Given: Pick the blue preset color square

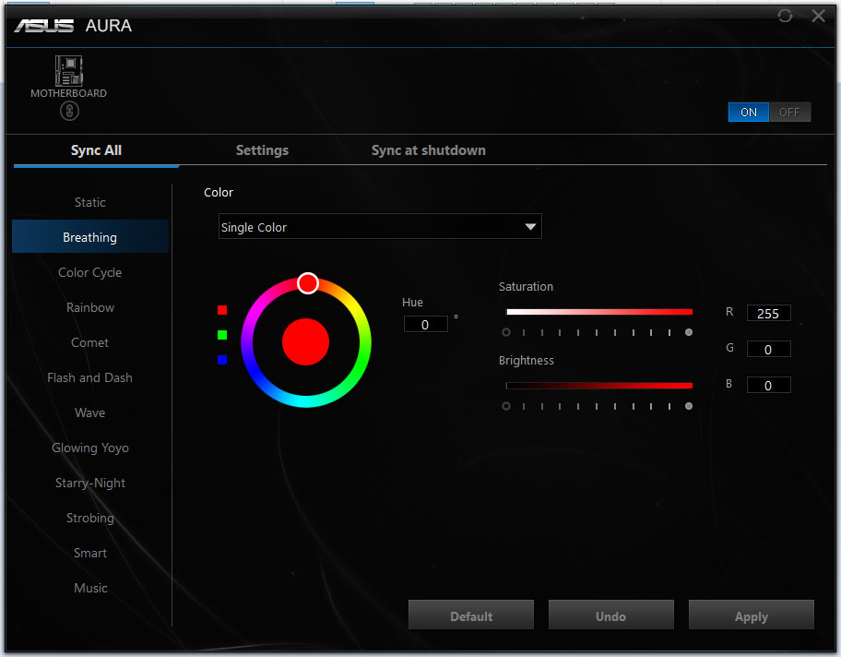Looking at the screenshot, I should (x=222, y=360).
